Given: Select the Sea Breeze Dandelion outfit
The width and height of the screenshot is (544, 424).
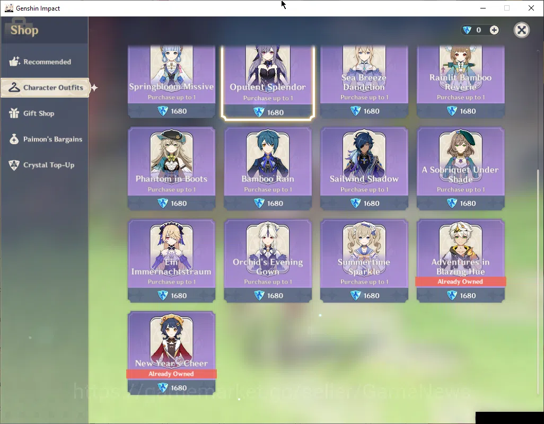Looking at the screenshot, I should click(364, 82).
